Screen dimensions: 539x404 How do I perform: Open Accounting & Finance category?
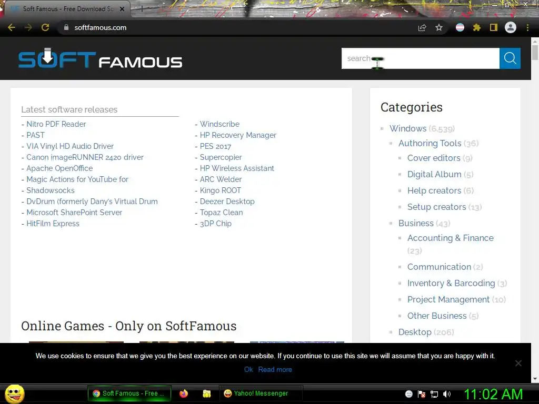tap(451, 238)
